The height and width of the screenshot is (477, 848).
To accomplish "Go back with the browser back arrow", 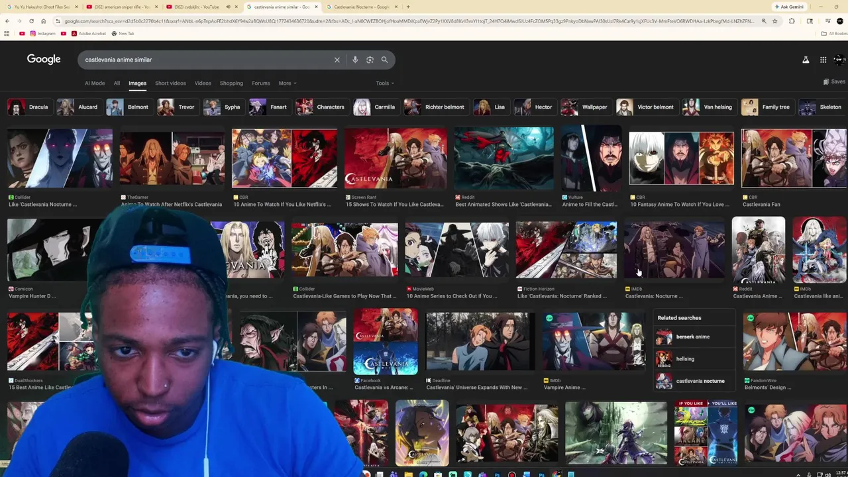I will [x=7, y=21].
